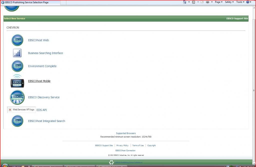
Task: Click the EBSCOhost Integrated Search globe icon
Action: point(17,121)
